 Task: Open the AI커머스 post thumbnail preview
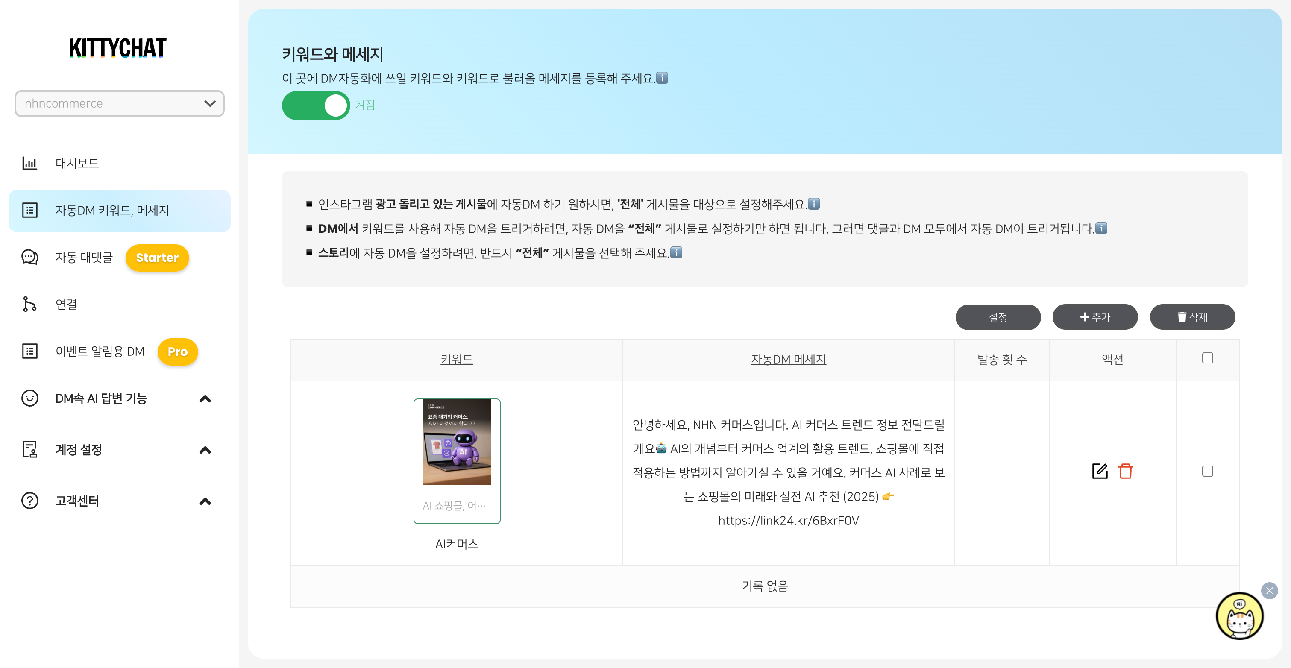(457, 442)
